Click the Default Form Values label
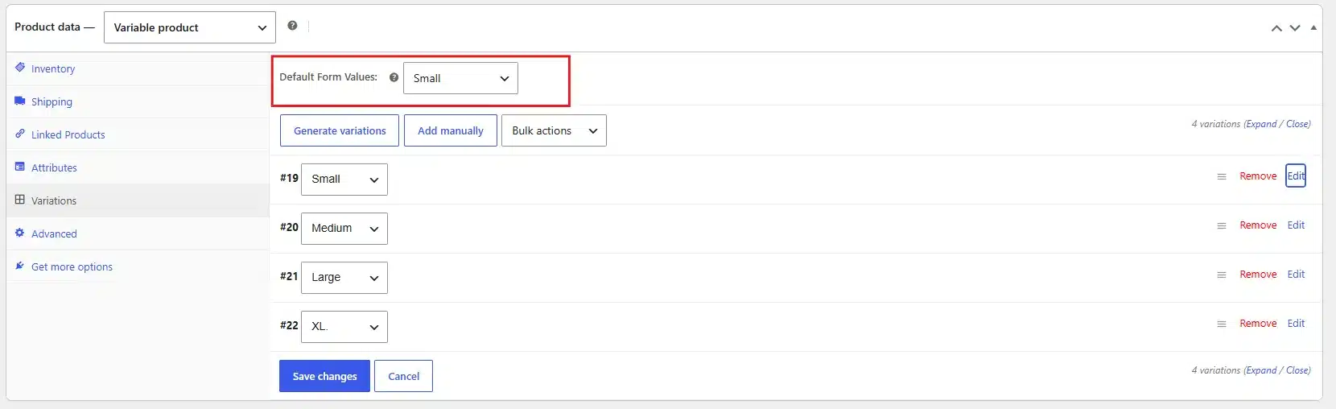The width and height of the screenshot is (1336, 409). click(328, 77)
